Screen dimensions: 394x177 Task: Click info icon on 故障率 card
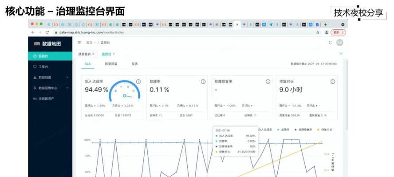point(203,81)
